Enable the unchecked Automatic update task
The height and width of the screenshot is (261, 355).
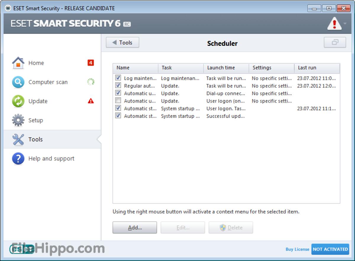[118, 101]
